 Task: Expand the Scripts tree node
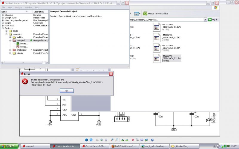click(3, 23)
